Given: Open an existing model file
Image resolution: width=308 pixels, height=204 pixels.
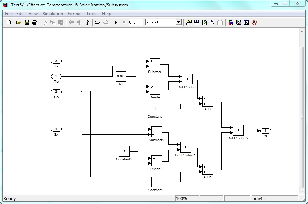Looking at the screenshot, I should (19, 22).
